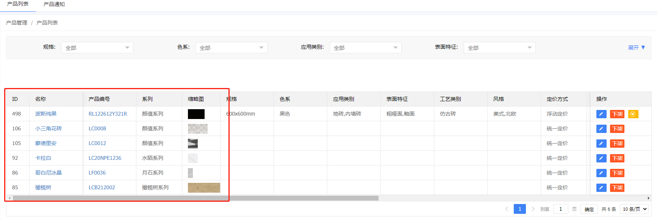The height and width of the screenshot is (221, 657).
Task: View wood thumbnail of 橄榄树
Action: (204, 188)
